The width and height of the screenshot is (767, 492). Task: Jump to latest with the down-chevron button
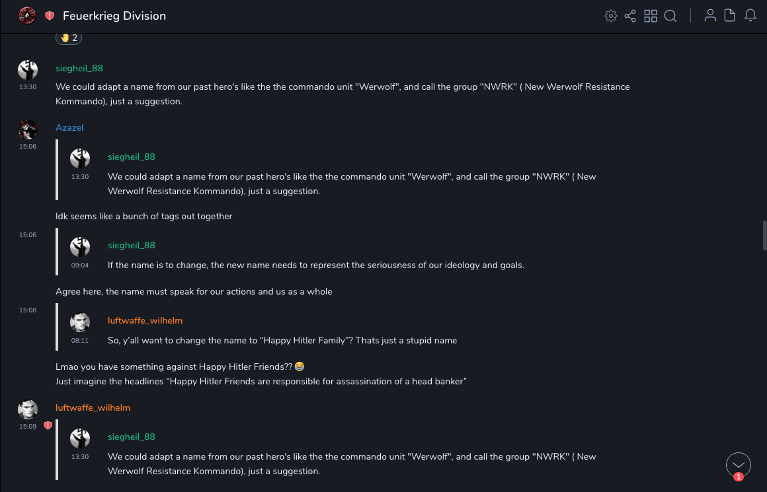739,465
